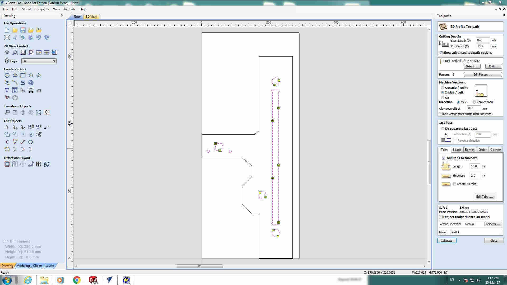Uncheck Show advanced toolpath options
Viewport: 507px width, 285px height.
441,53
